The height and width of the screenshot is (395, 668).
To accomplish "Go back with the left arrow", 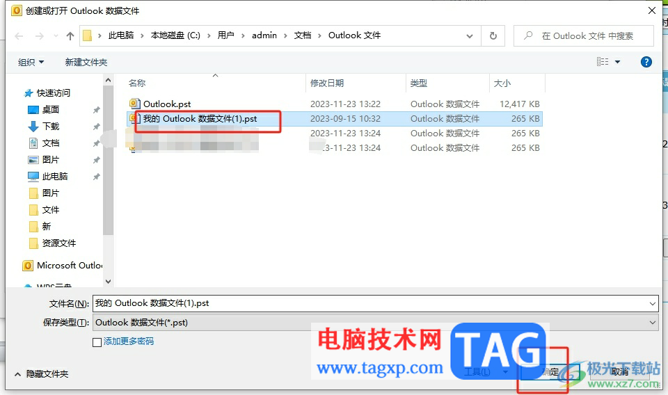I will coord(19,36).
